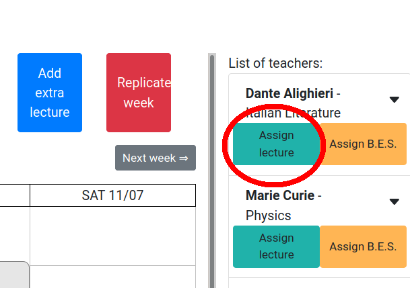Click the Italian Literature subject label

tap(293, 113)
